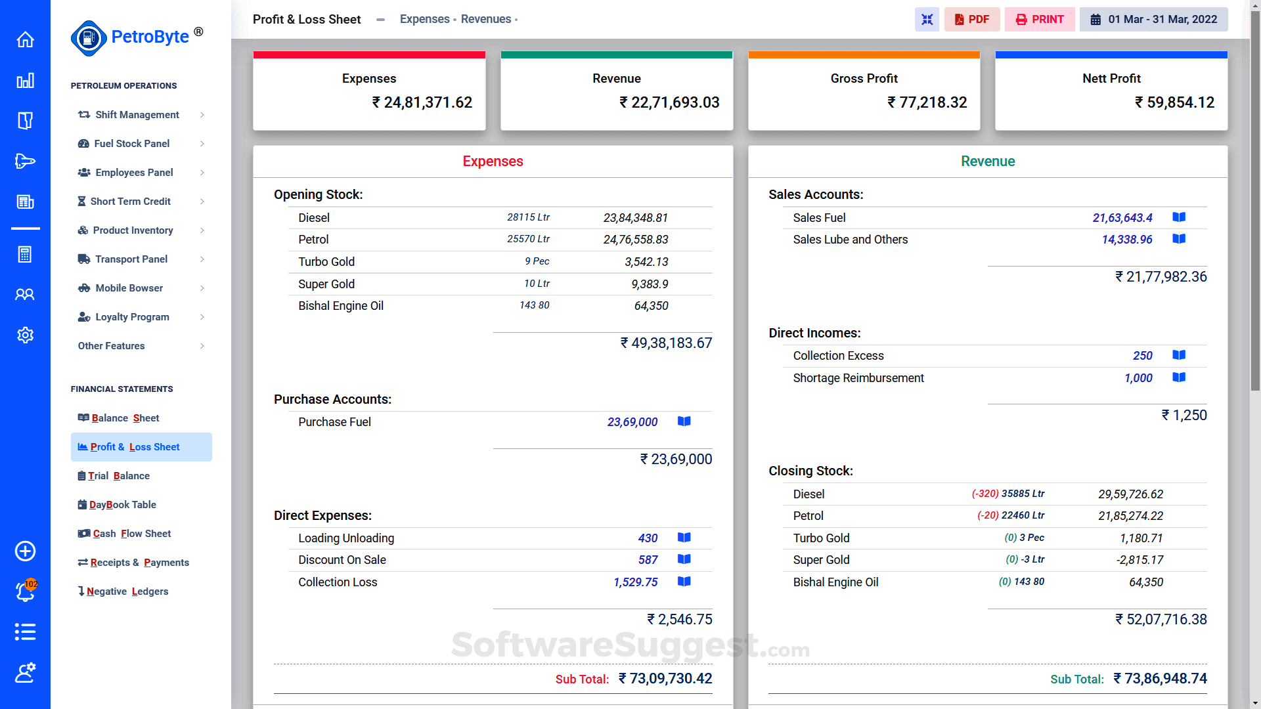Select the users icon in the sidebar
The image size is (1261, 709).
tap(25, 295)
